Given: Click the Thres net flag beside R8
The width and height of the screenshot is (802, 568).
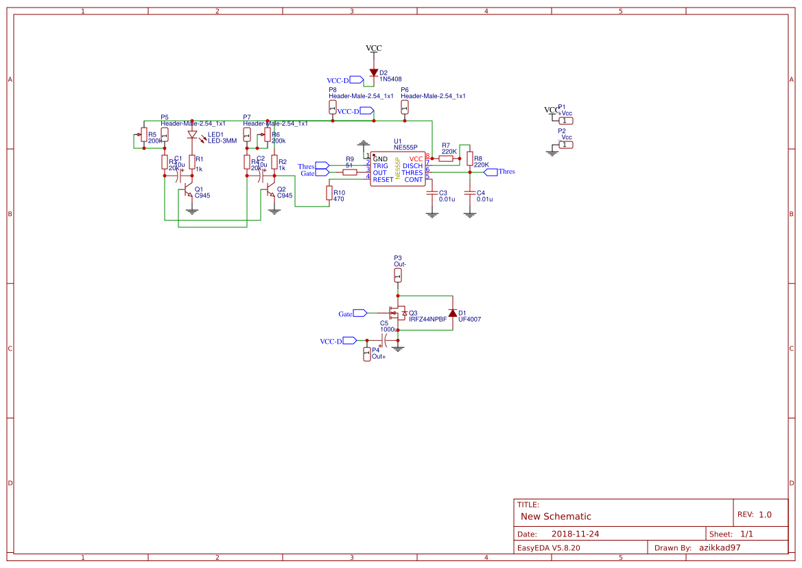Looking at the screenshot, I should point(489,171).
